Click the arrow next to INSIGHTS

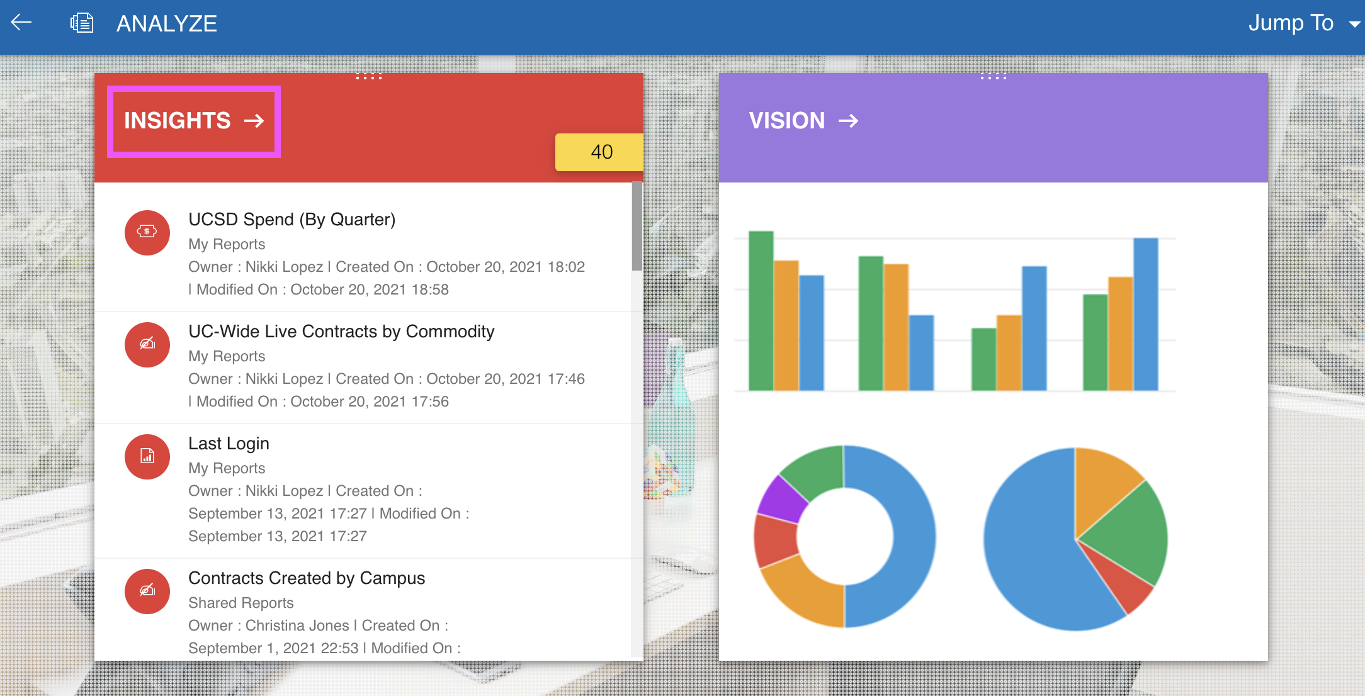pyautogui.click(x=254, y=120)
